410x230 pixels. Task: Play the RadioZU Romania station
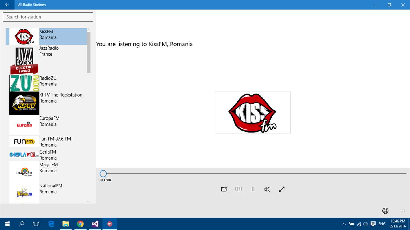[x=46, y=83]
